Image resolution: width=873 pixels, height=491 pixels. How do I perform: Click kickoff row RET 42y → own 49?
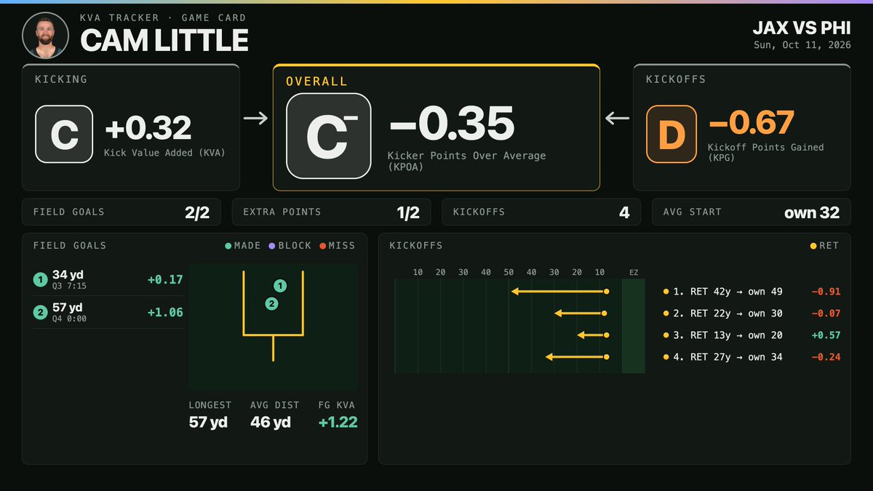point(752,292)
